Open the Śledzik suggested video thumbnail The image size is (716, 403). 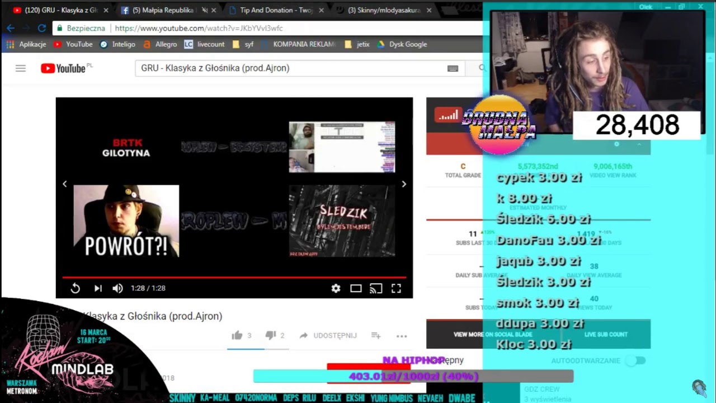pyautogui.click(x=342, y=221)
